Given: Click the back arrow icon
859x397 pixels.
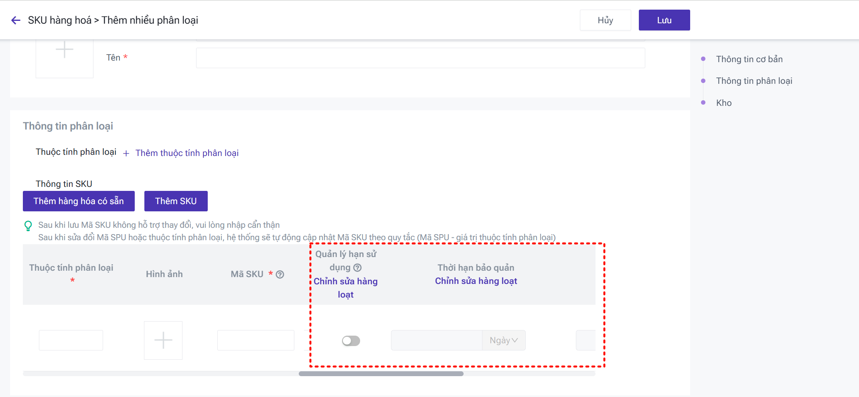Looking at the screenshot, I should pos(16,20).
